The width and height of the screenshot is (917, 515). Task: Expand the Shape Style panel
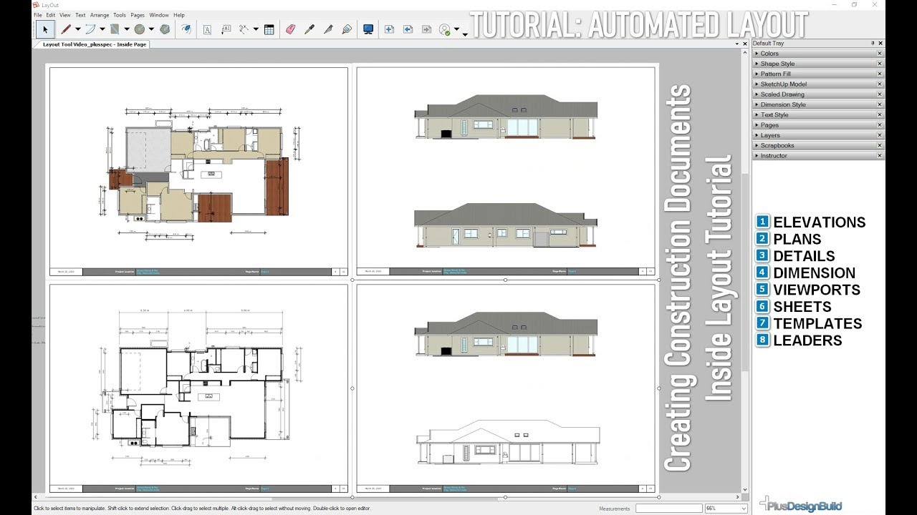(x=819, y=64)
